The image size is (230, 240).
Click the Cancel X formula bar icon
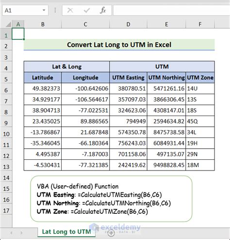coord(70,10)
